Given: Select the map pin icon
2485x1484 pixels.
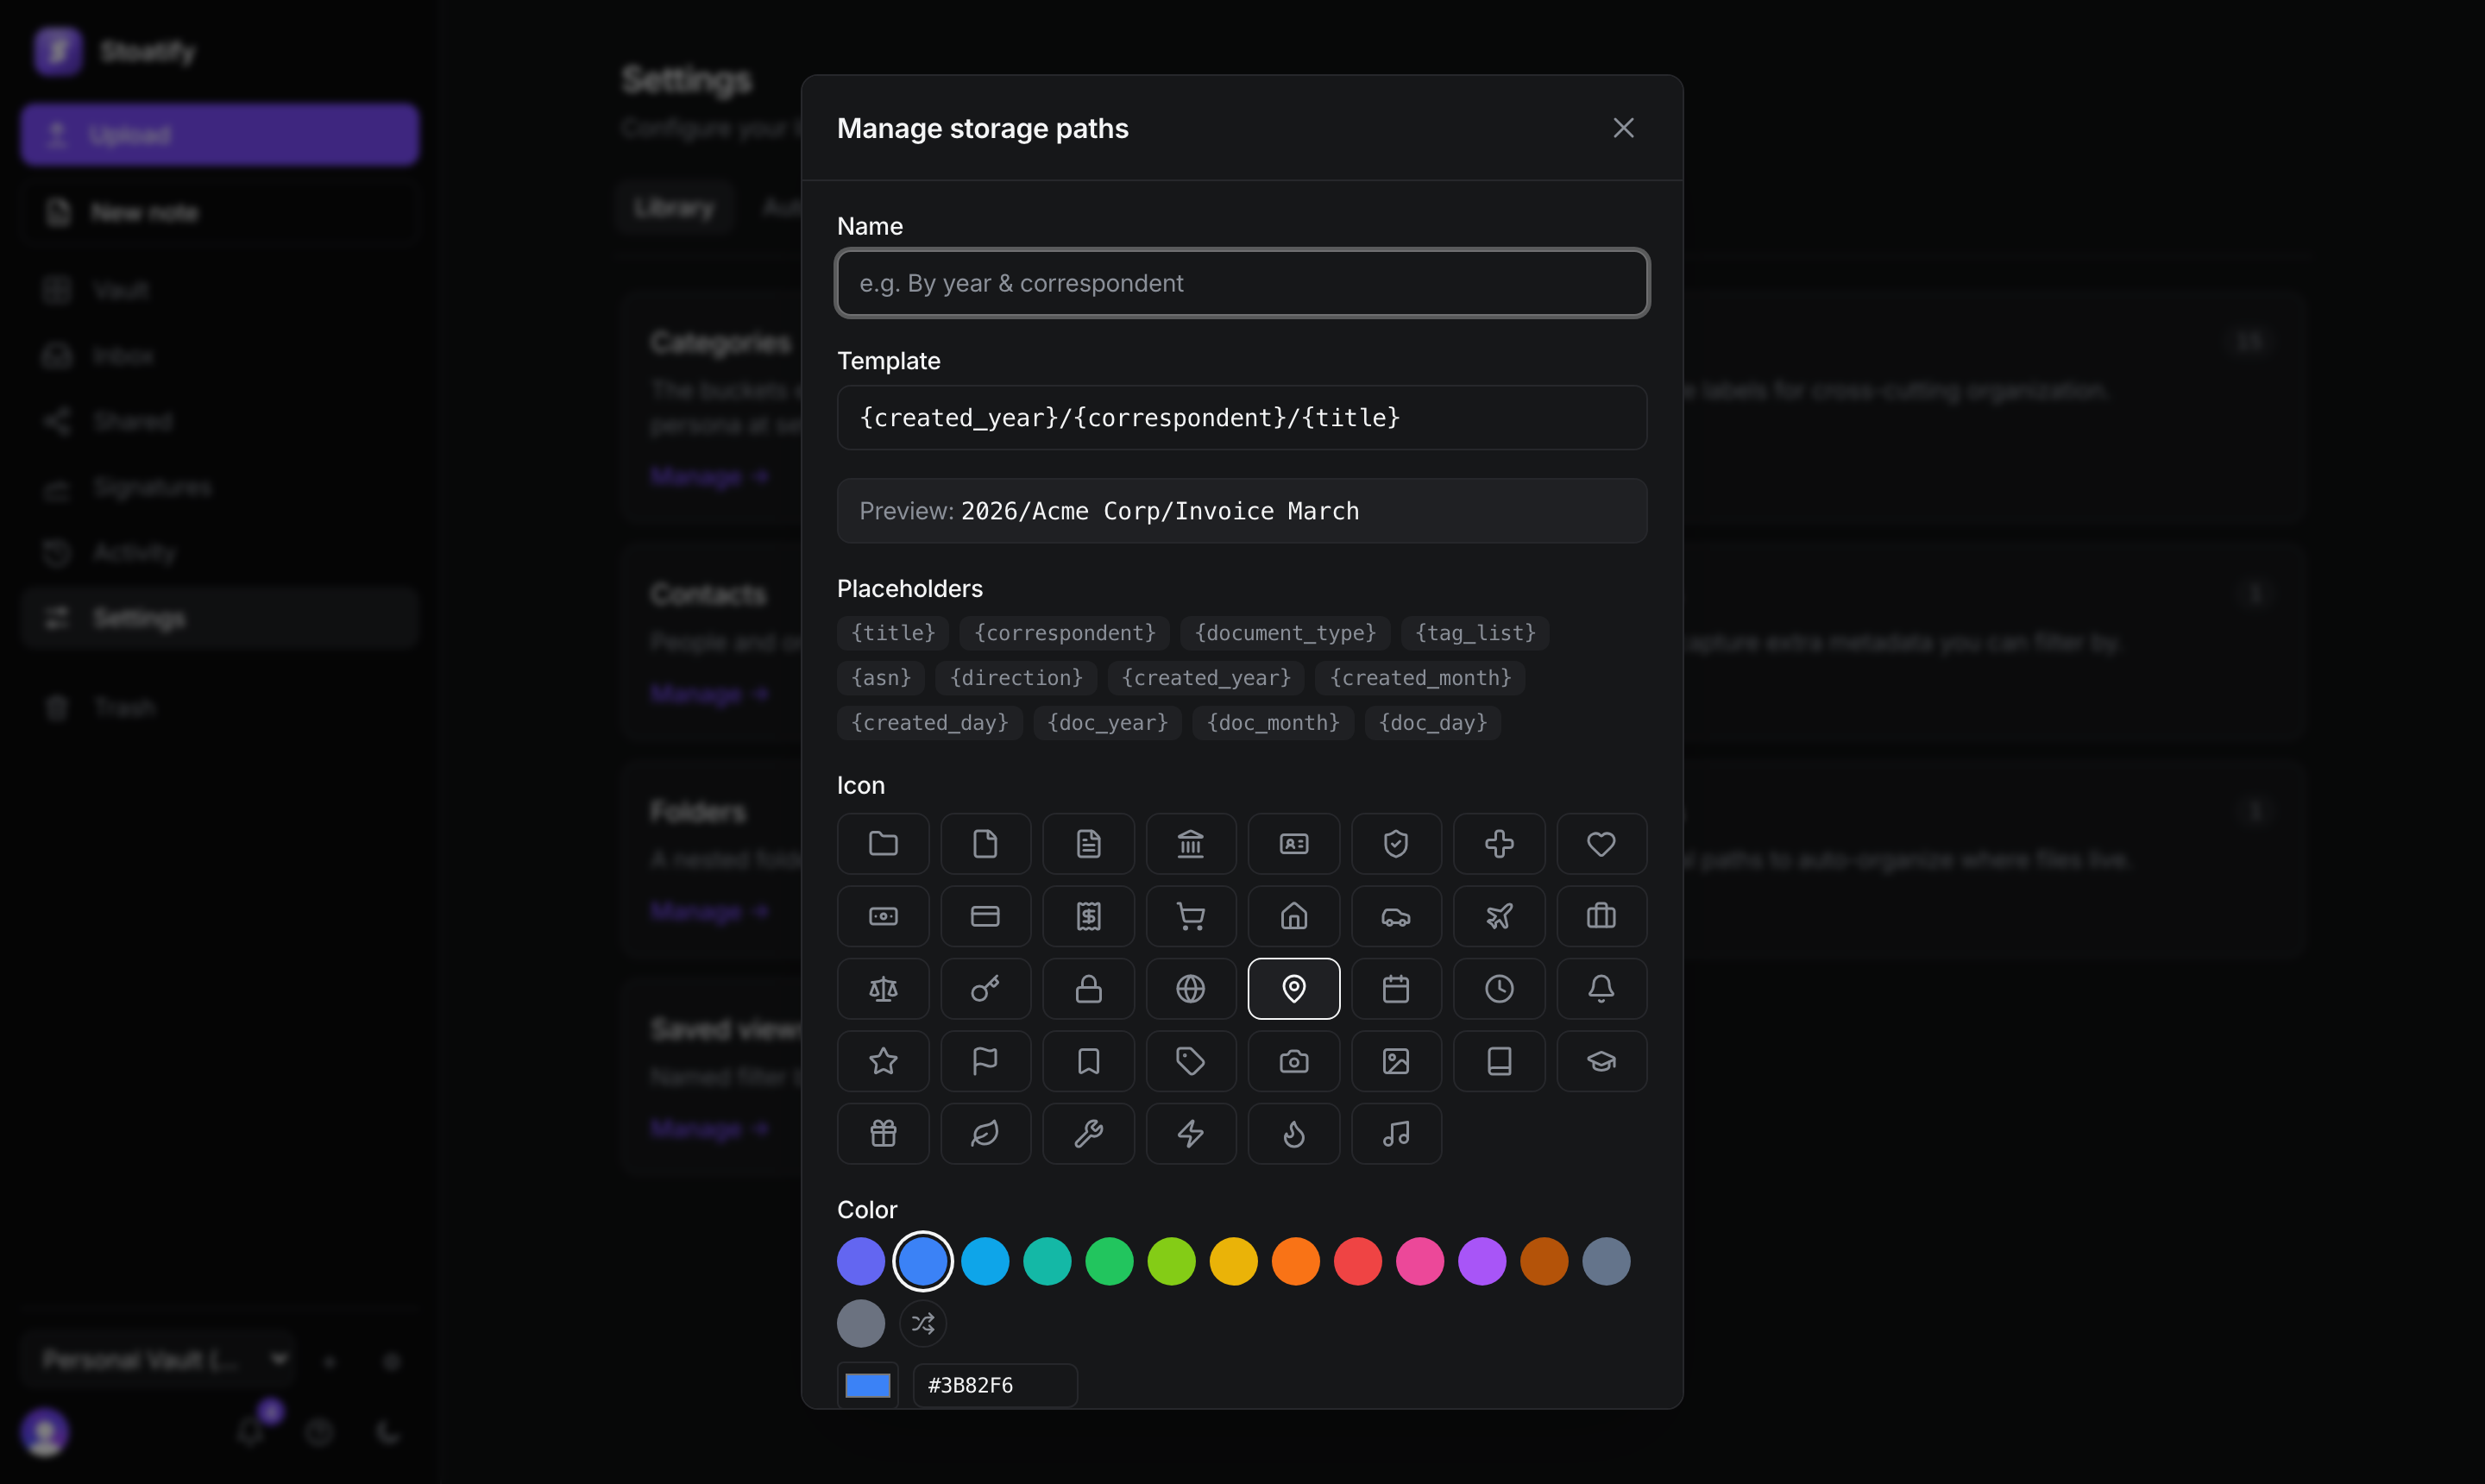Looking at the screenshot, I should 1294,989.
